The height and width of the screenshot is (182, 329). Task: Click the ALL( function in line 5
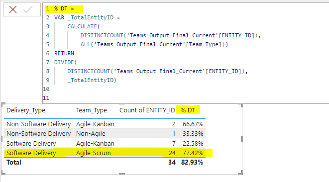click(x=87, y=44)
